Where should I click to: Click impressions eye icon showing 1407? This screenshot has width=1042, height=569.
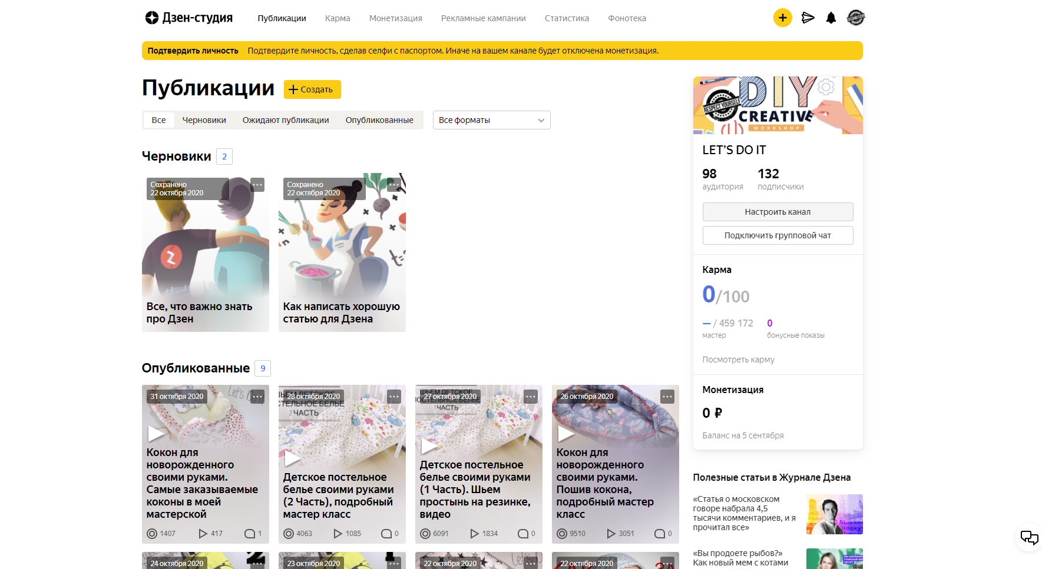[x=152, y=534]
